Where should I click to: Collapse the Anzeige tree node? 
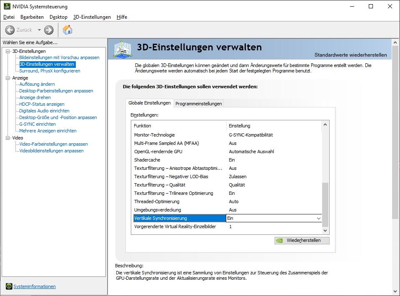coord(7,78)
